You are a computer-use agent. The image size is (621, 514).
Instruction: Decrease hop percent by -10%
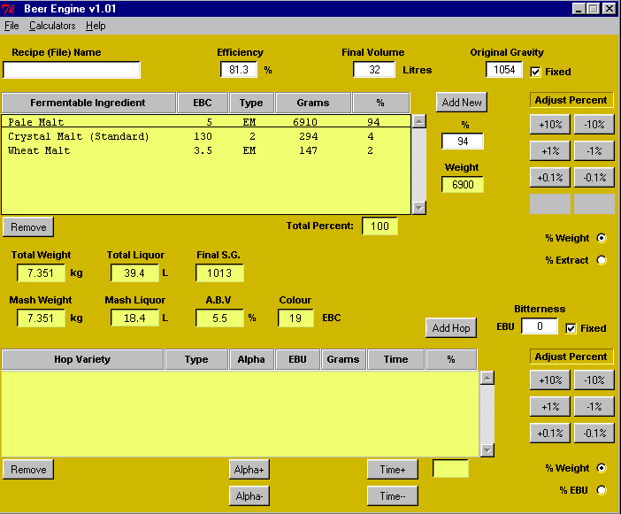point(594,380)
